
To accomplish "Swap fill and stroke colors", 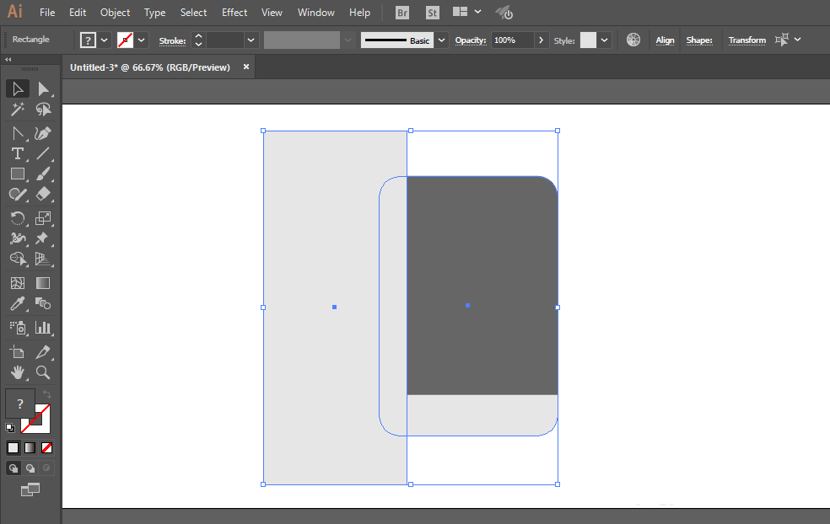I will (x=46, y=394).
